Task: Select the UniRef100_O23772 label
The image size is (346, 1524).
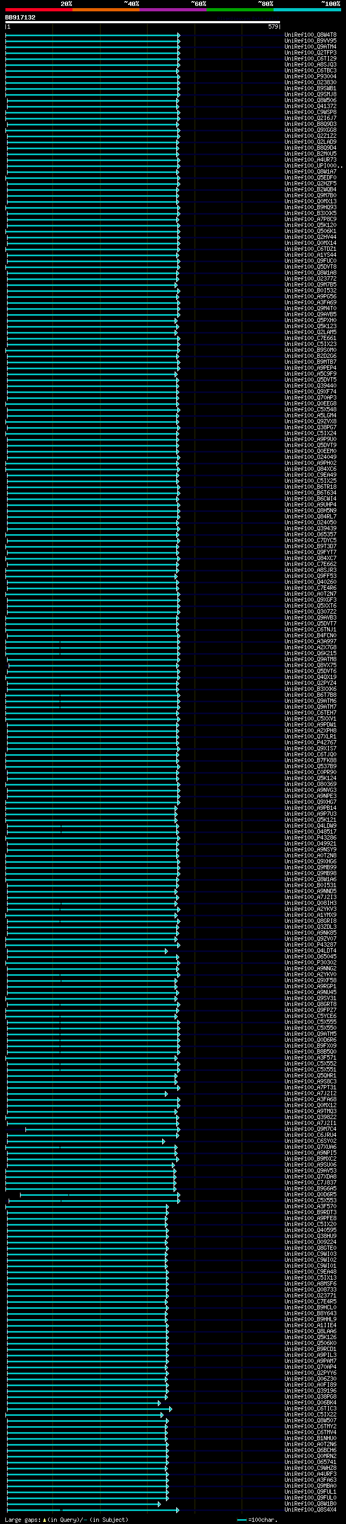Action: tap(310, 278)
